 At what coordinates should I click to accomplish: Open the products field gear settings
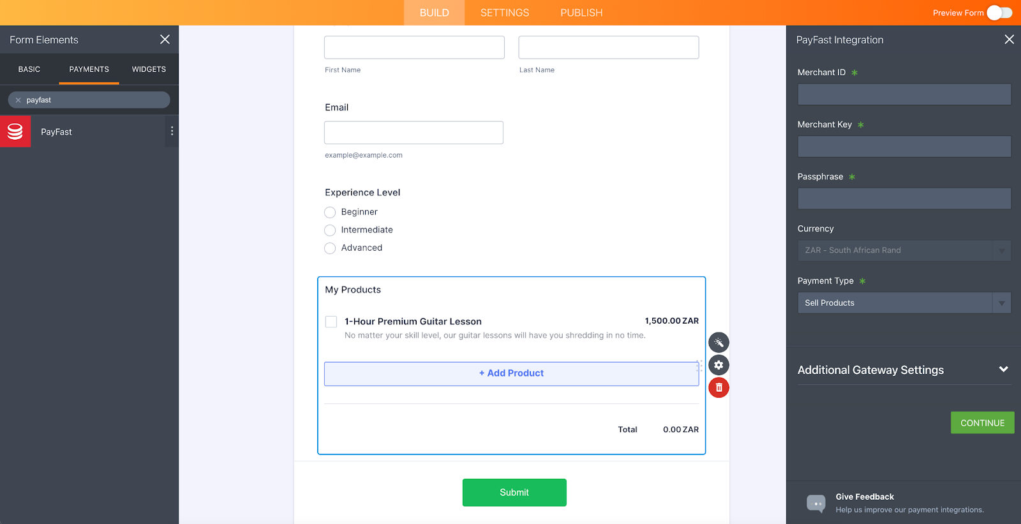point(719,365)
